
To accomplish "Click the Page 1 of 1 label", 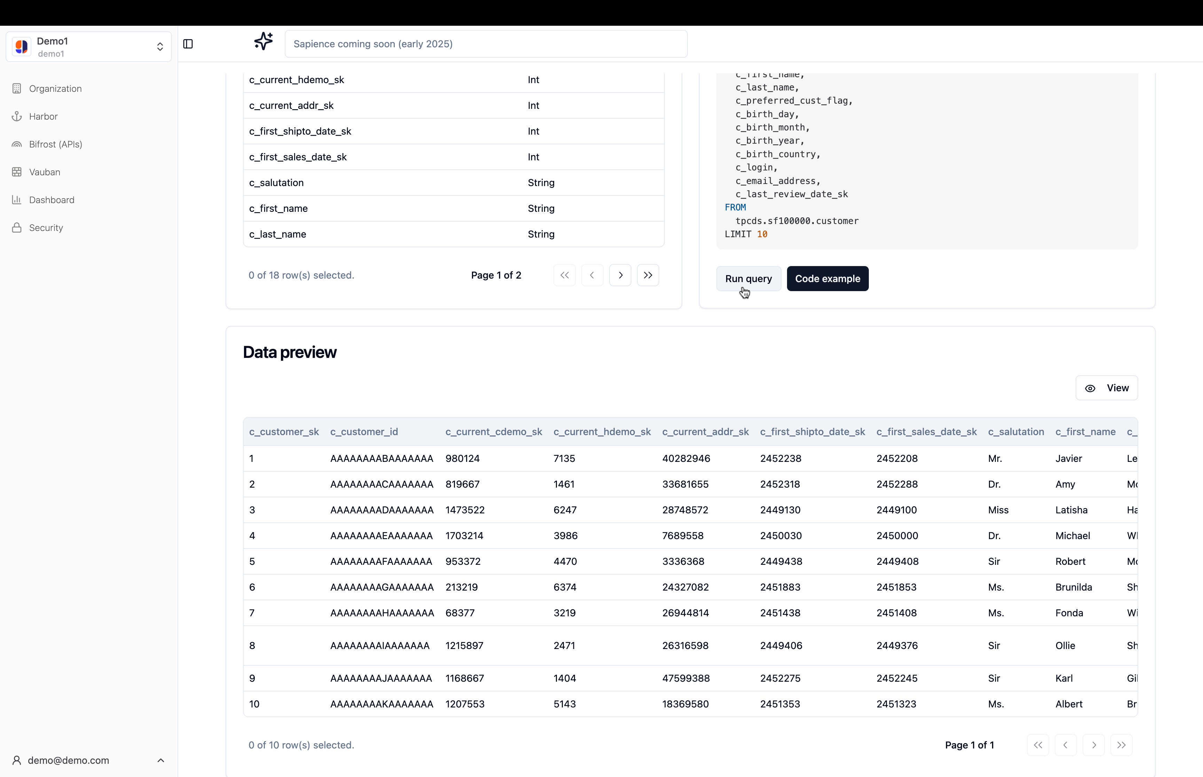I will 969,745.
